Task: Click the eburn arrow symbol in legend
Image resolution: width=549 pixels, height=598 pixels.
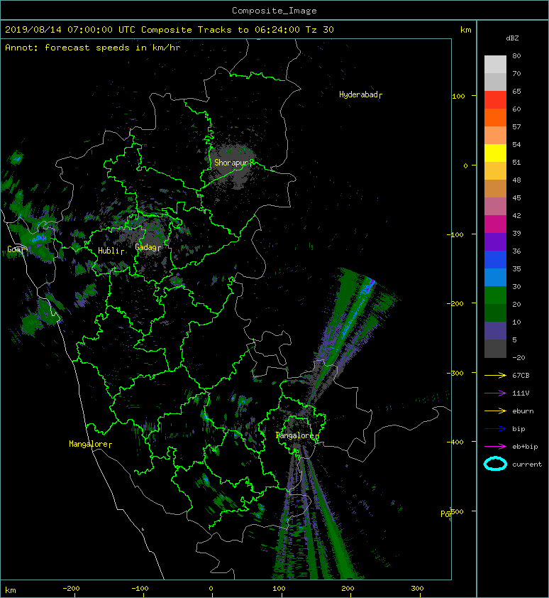Action: click(x=495, y=411)
